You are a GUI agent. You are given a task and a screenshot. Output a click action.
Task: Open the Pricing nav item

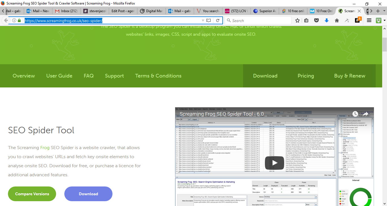click(x=306, y=76)
